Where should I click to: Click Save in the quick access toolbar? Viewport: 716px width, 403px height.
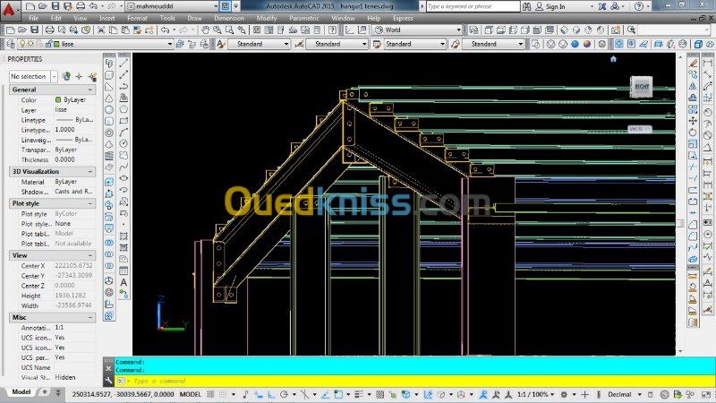(x=55, y=6)
